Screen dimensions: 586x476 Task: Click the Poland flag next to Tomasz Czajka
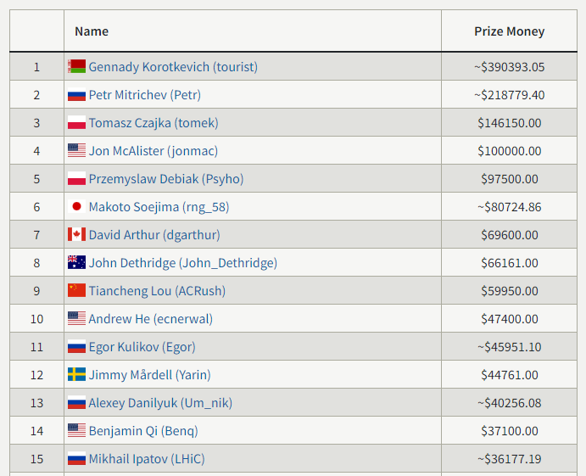point(76,123)
